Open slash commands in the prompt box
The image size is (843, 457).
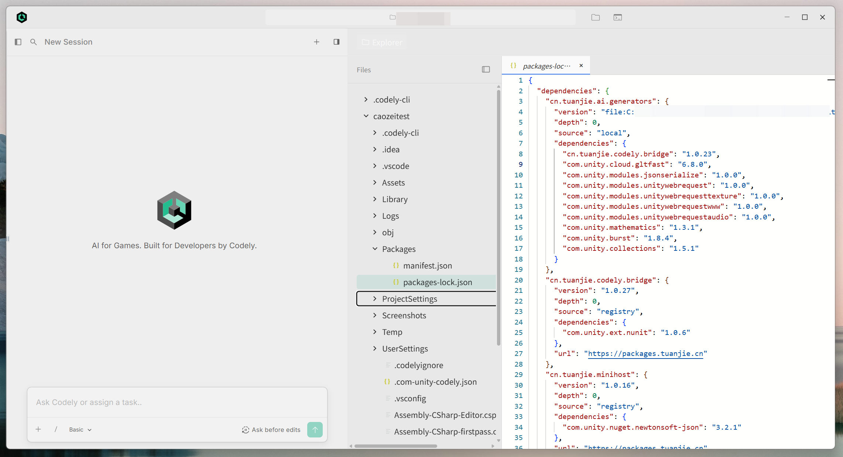(x=56, y=429)
